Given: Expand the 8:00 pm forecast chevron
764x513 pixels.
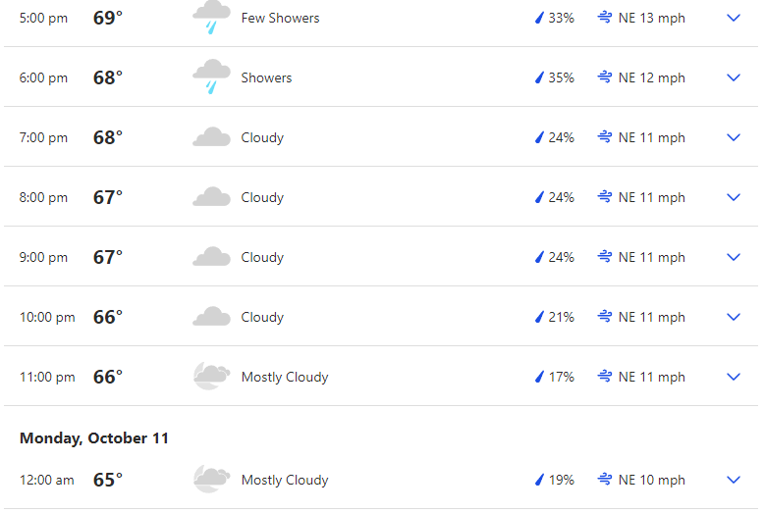Looking at the screenshot, I should point(734,197).
